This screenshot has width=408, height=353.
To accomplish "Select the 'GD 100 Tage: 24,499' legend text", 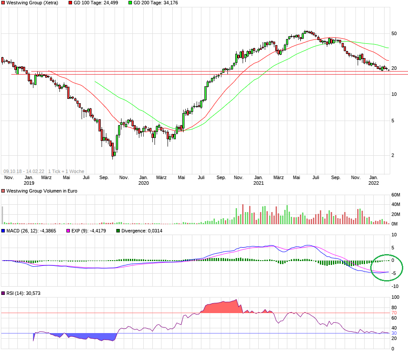I will point(96,3).
